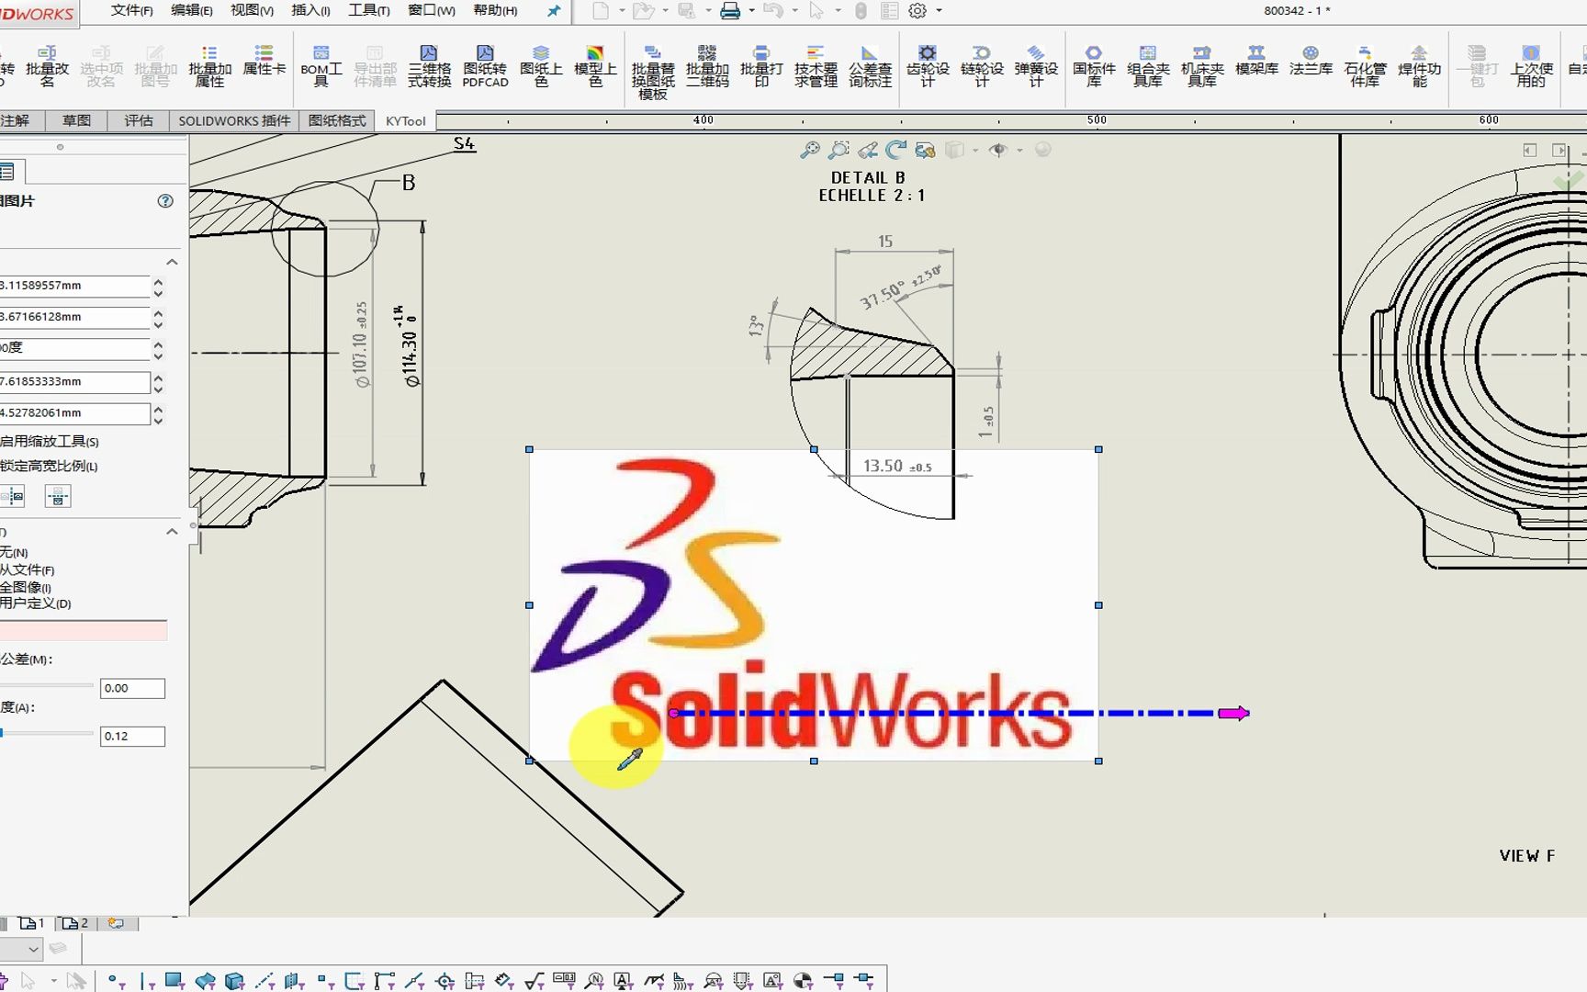This screenshot has height=992, width=1587.
Task: Click the batch rename tool
Action: [x=47, y=65]
